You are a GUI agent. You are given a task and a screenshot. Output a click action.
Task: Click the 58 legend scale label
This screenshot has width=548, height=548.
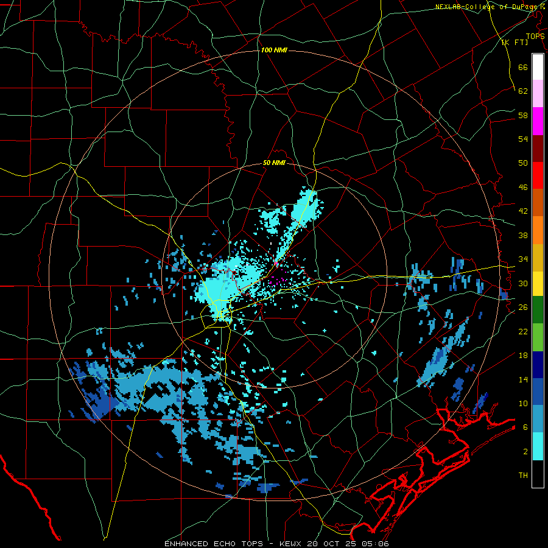point(523,115)
